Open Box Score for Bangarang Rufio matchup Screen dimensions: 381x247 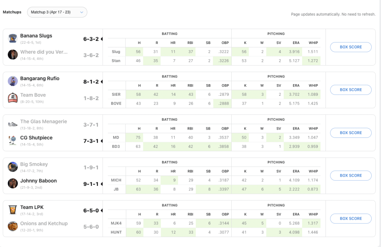point(350,90)
